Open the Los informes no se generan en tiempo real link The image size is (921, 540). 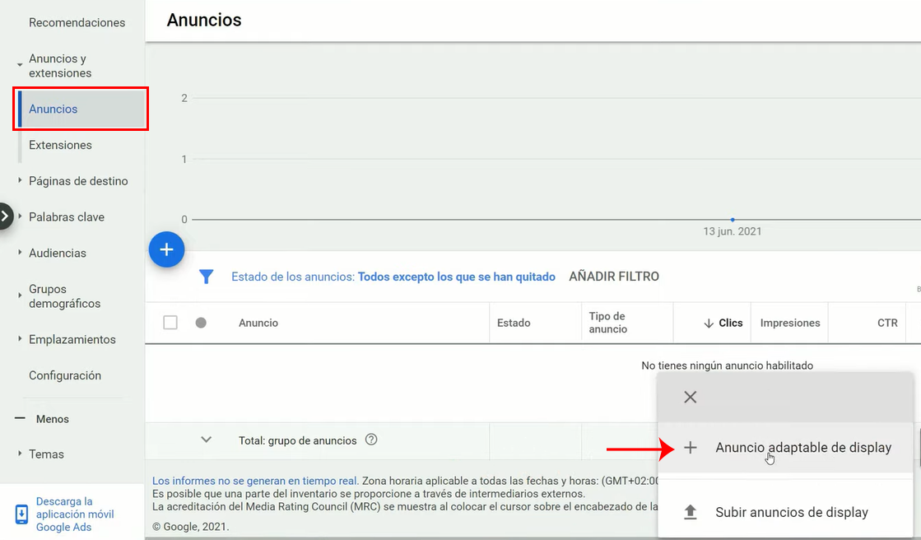coord(255,481)
